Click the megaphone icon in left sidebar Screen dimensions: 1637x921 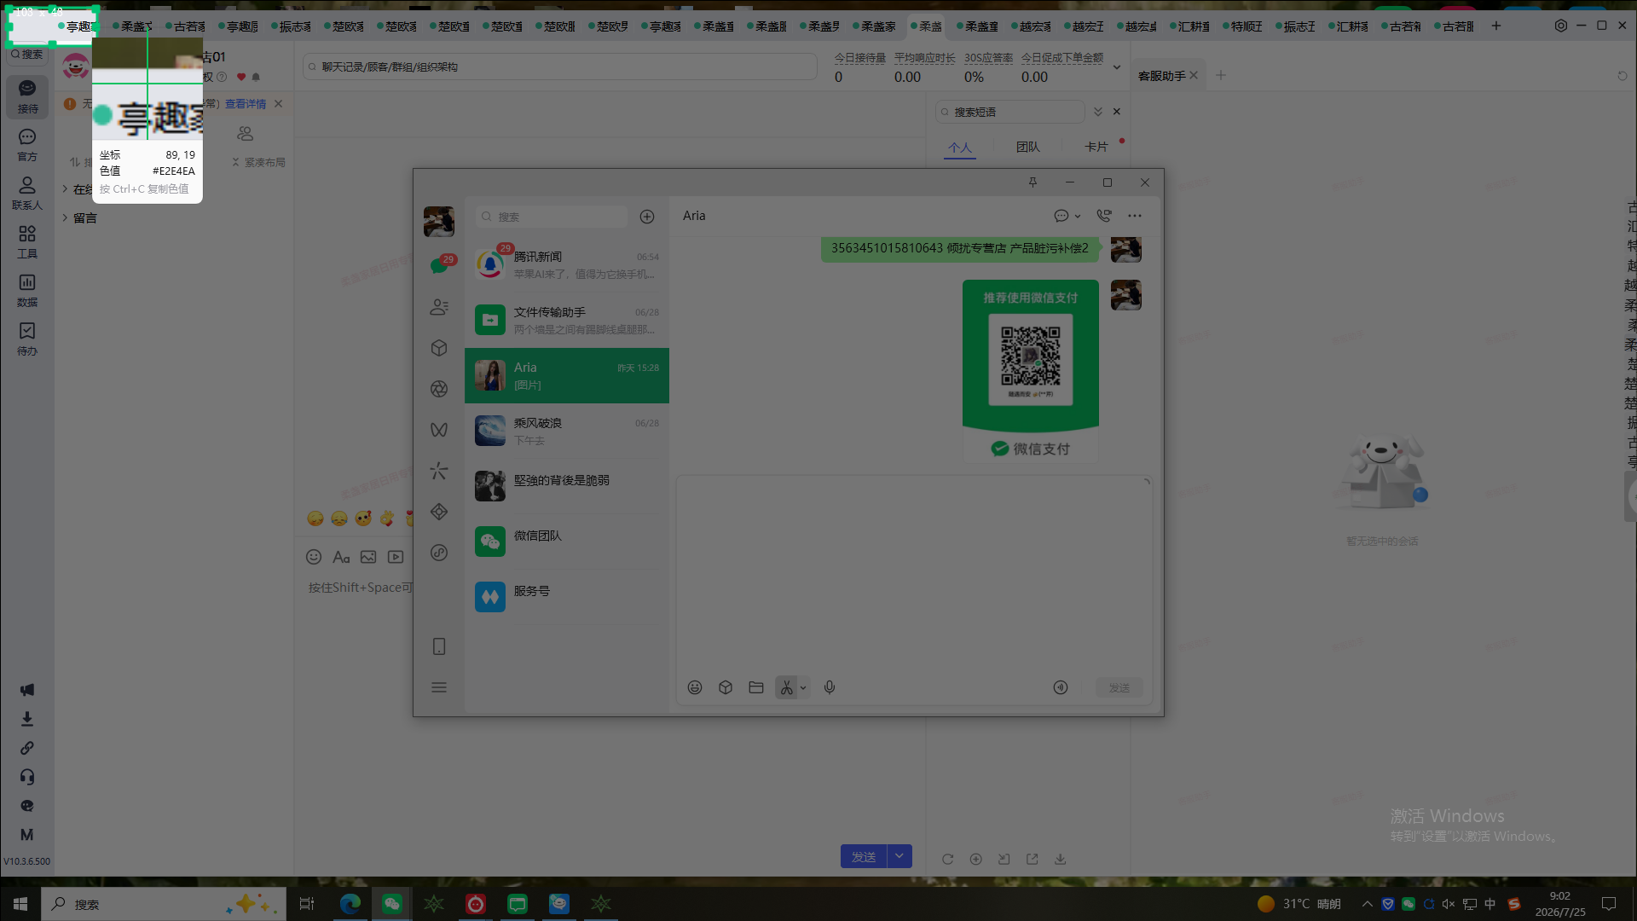(27, 690)
